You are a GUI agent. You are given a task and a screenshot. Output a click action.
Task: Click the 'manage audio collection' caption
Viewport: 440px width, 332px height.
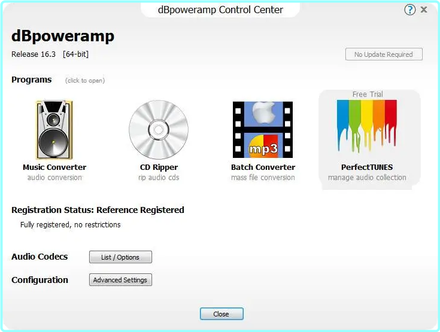point(367,178)
